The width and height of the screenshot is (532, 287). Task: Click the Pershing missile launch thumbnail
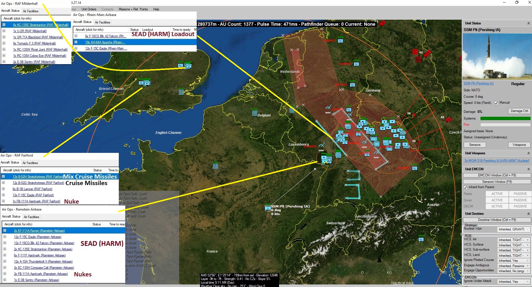tap(497, 56)
